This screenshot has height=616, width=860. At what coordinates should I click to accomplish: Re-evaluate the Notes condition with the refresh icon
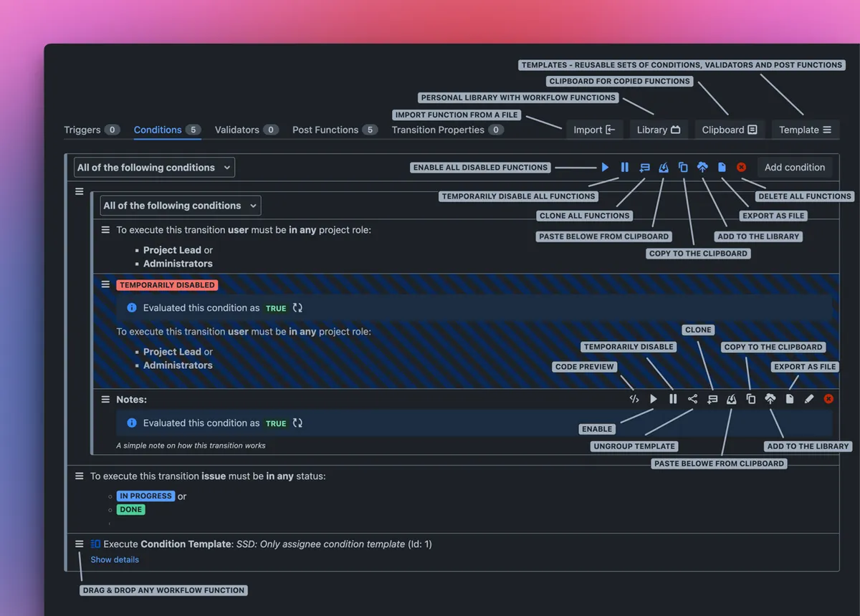pos(297,423)
